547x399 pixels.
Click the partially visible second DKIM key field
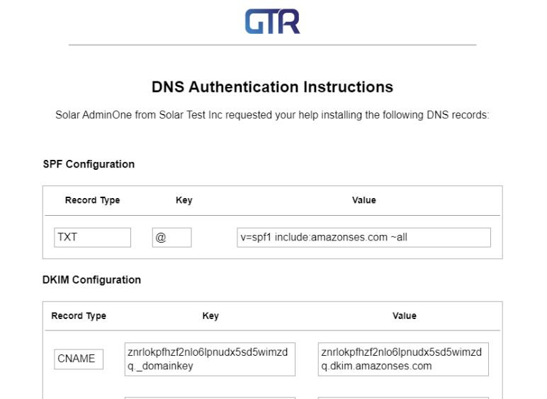point(210,397)
